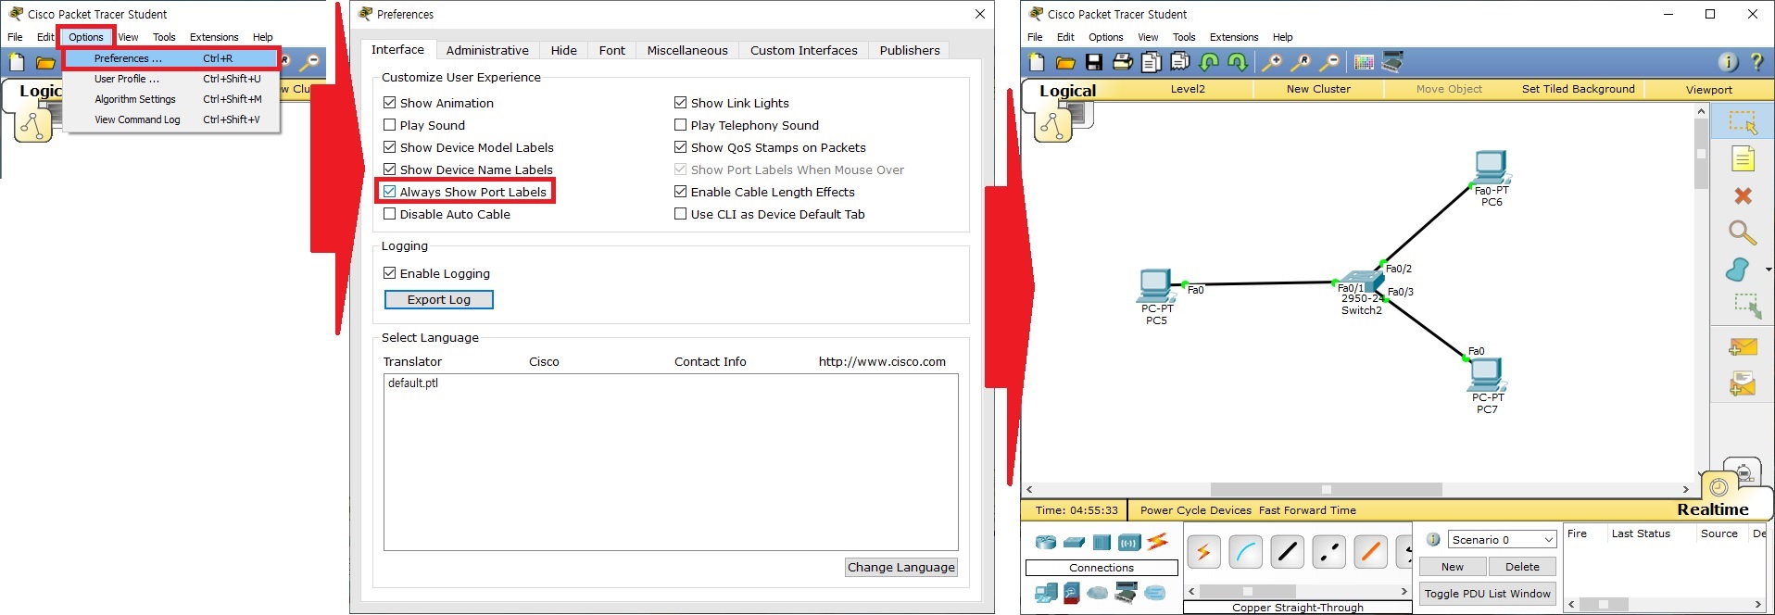1775x615 pixels.
Task: Toggle Enable Cable Length Effects checkbox
Action: click(681, 192)
